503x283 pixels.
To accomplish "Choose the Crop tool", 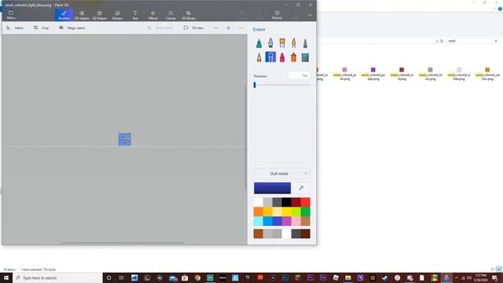I will tap(41, 28).
